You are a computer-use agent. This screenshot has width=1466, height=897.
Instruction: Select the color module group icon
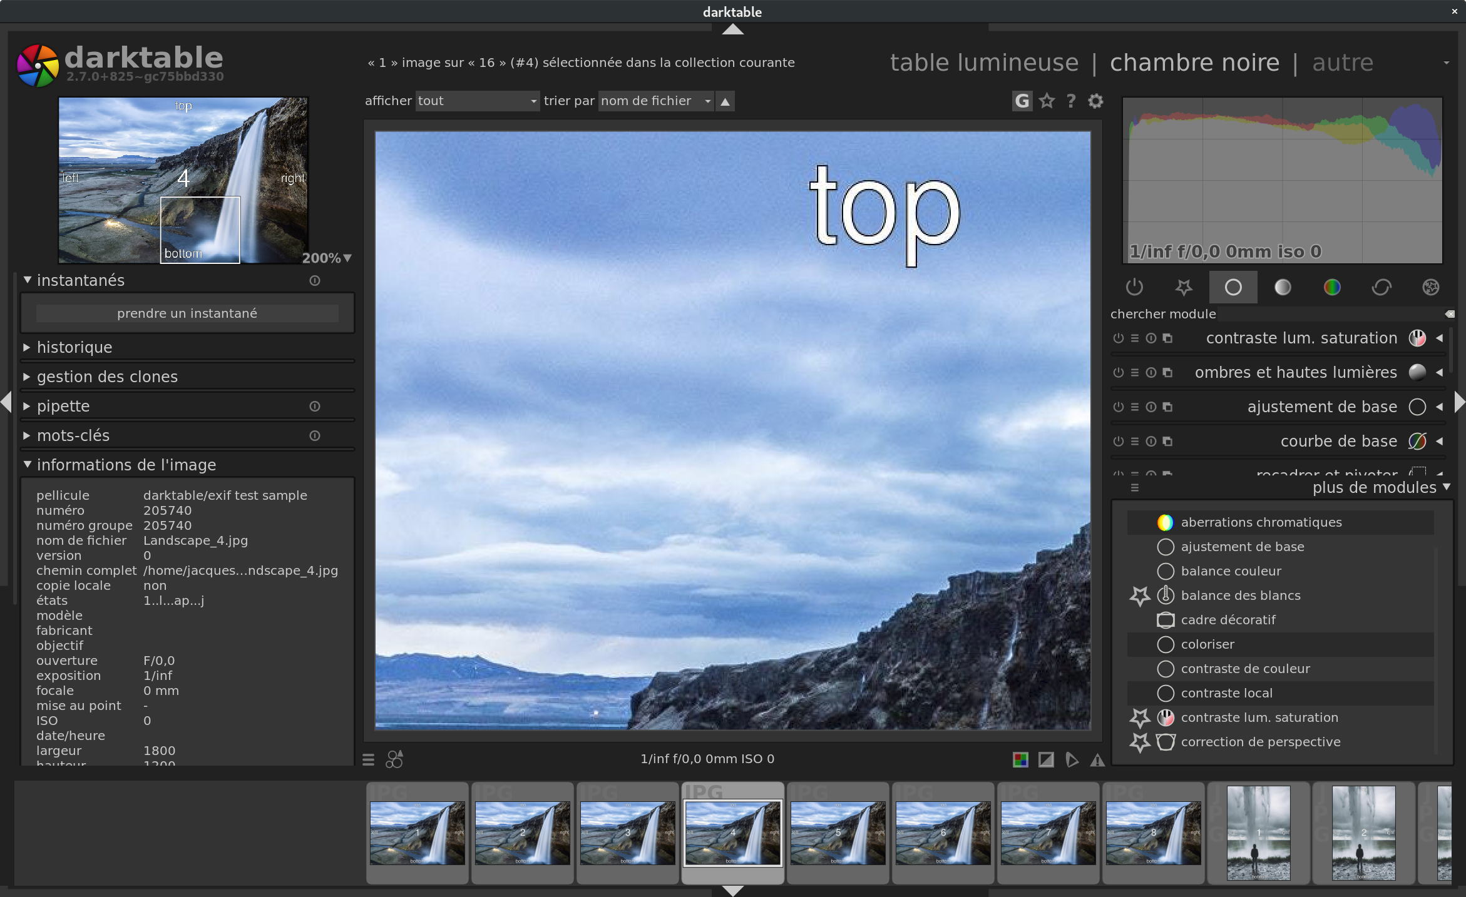point(1331,287)
